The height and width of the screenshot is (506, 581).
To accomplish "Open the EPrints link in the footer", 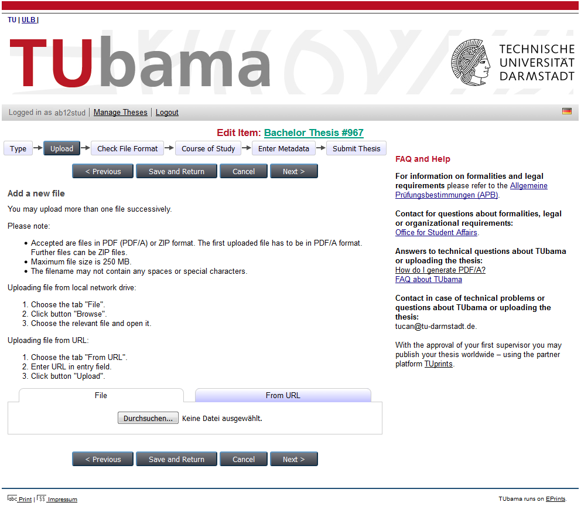I will tap(555, 499).
